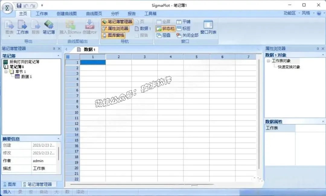This screenshot has width=326, height=196.
Task: Switch windows to 标签 mode
Action: (x=184, y=28)
